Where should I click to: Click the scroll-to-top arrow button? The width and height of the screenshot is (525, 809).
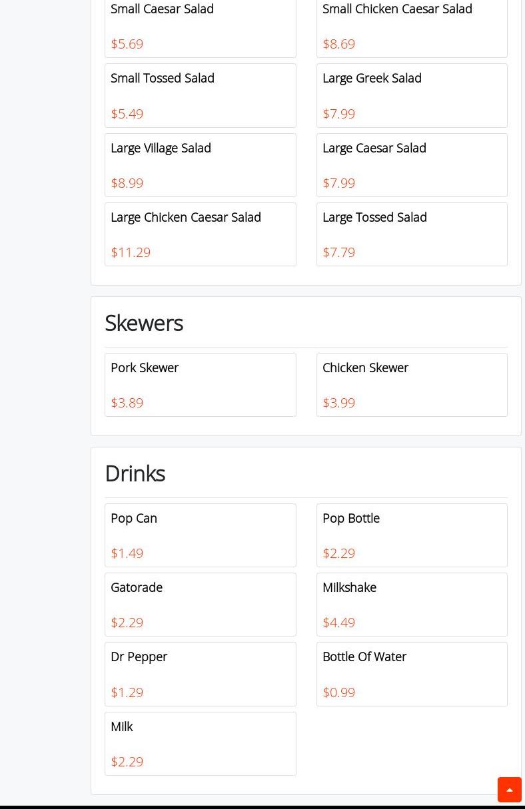[x=509, y=790]
